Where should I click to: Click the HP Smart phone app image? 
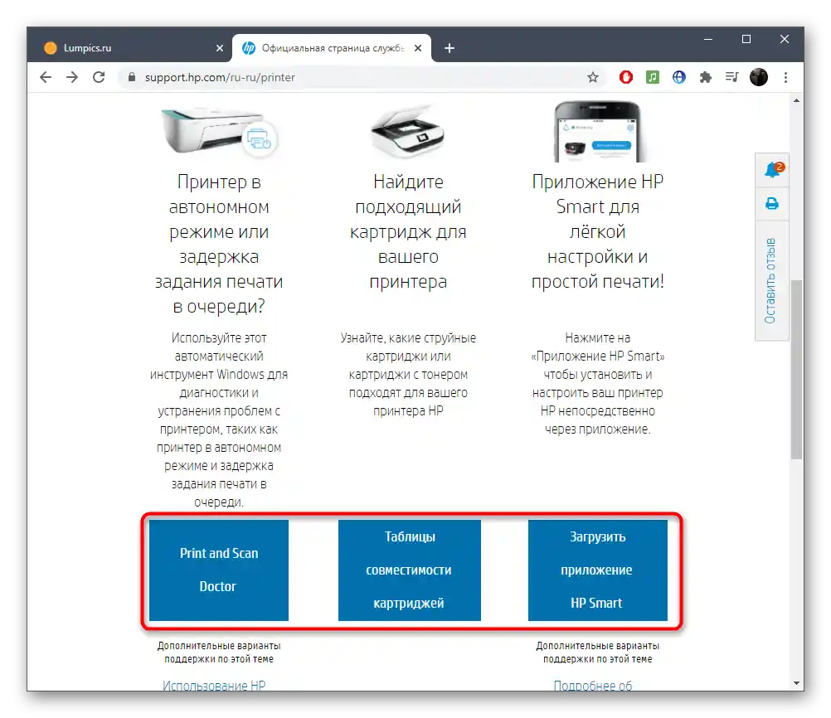tap(597, 132)
